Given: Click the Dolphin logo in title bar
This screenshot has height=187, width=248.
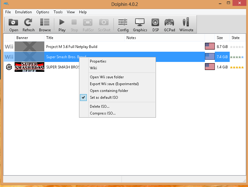Looking at the screenshot, I should point(6,4).
